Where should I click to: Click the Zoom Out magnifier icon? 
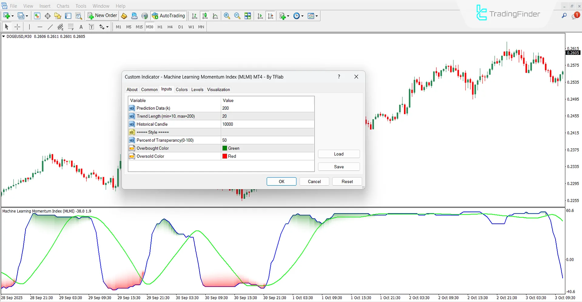237,16
